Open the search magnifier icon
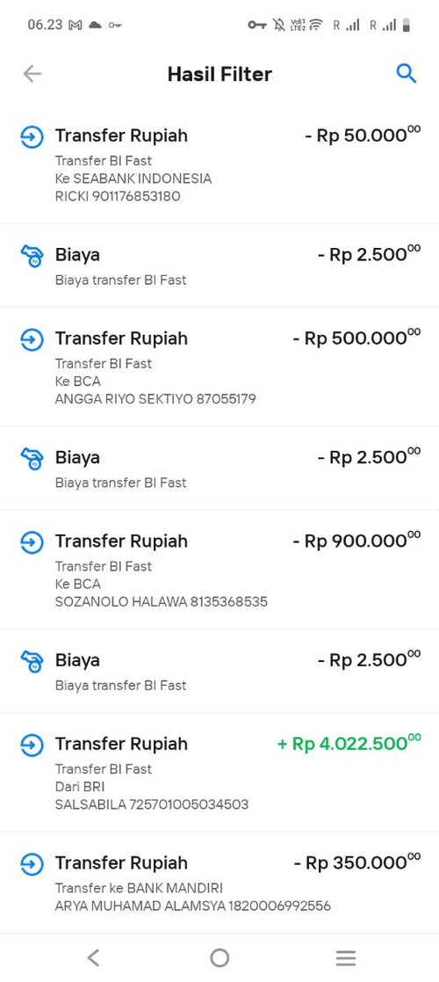The image size is (439, 982). pos(407,74)
